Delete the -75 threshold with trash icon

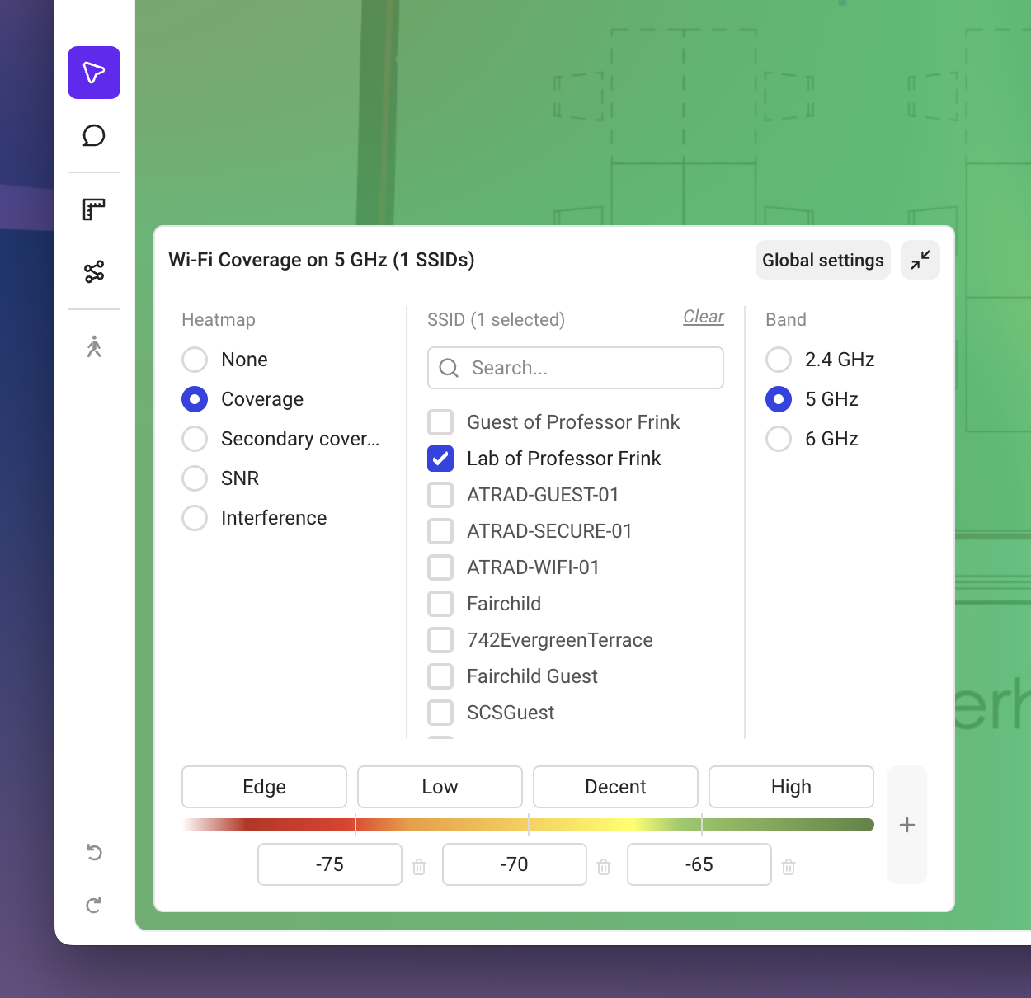click(419, 867)
